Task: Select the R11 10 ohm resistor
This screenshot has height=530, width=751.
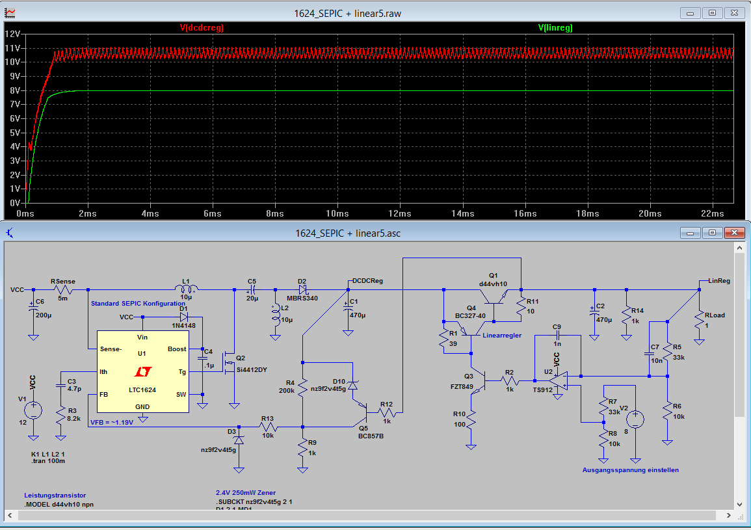Action: (x=521, y=306)
